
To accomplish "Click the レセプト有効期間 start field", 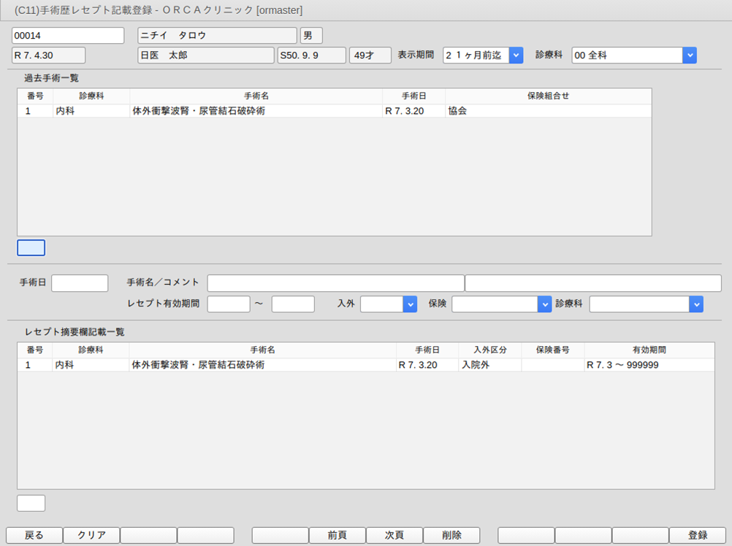I will [229, 304].
